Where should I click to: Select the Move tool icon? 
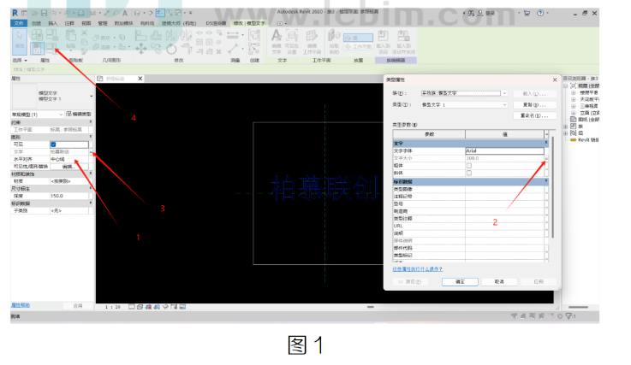[x=141, y=49]
